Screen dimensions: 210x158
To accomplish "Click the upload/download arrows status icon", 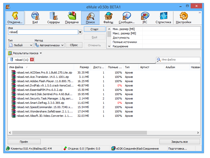I will point(65,148).
